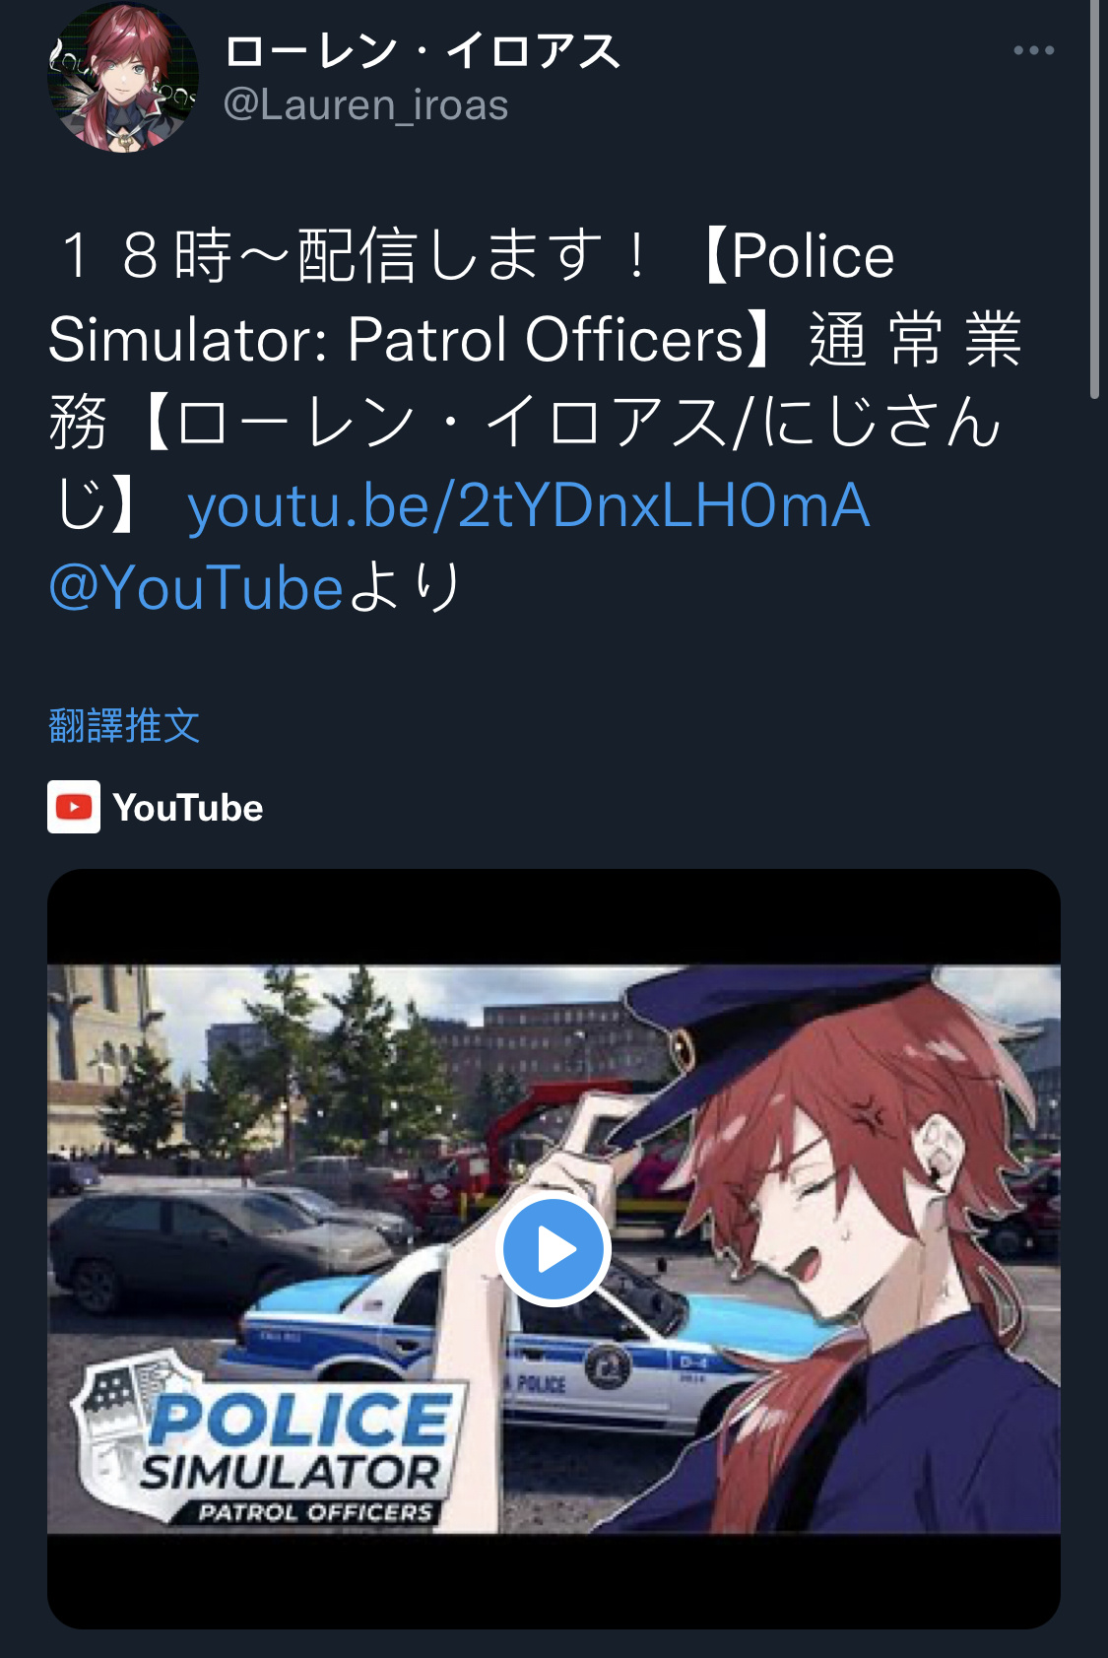Image resolution: width=1108 pixels, height=1658 pixels.
Task: Open the three-dot more options menu
Action: pos(1033,50)
